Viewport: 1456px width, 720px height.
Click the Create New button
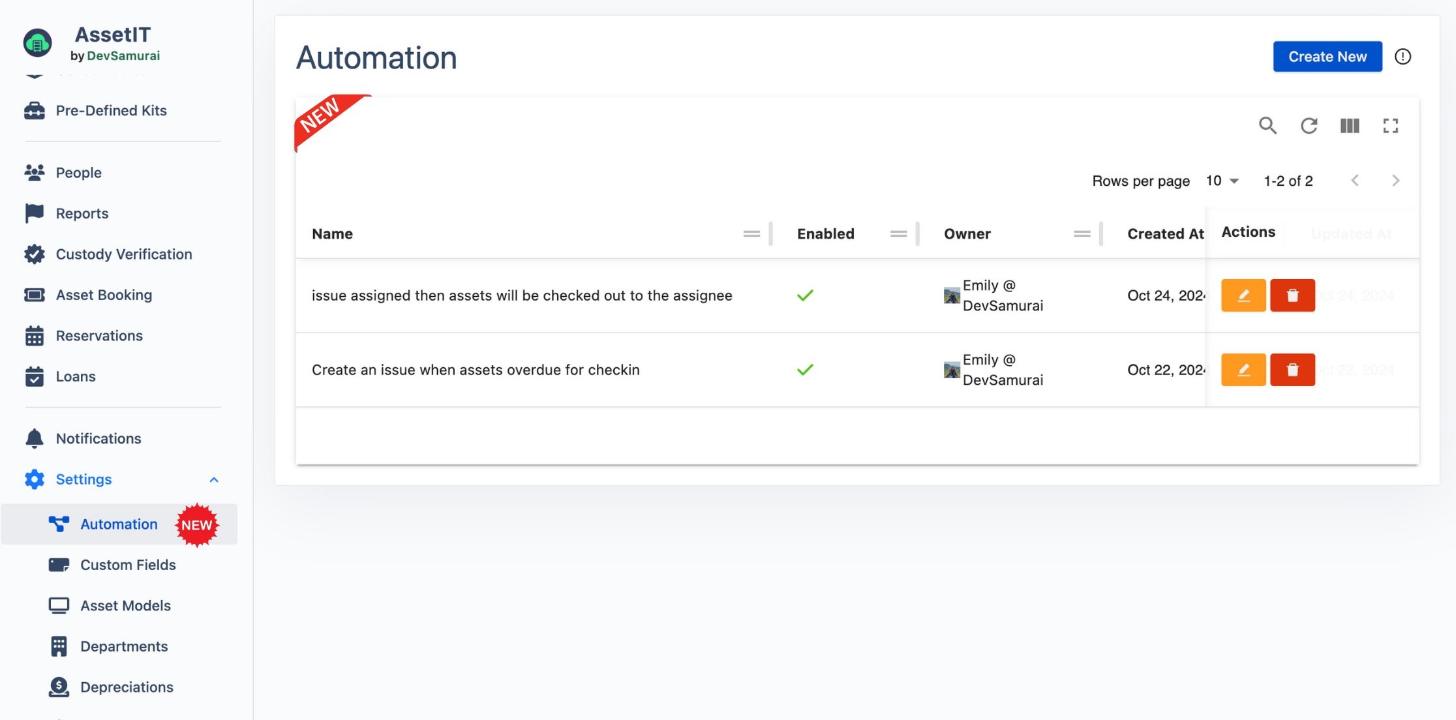(x=1327, y=57)
